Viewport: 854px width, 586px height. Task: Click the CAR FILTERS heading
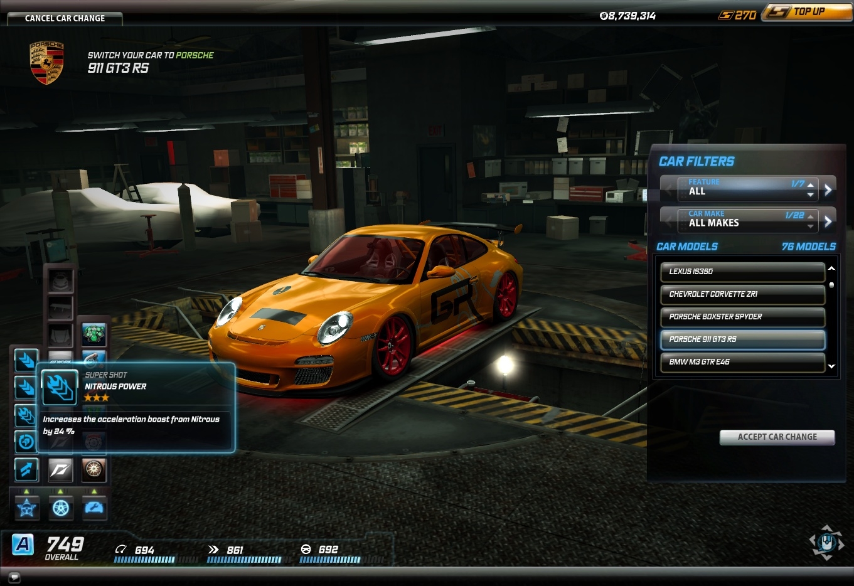697,161
